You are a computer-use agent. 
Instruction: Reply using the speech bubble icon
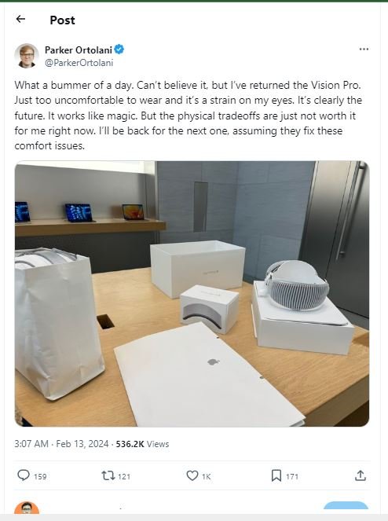[24, 475]
